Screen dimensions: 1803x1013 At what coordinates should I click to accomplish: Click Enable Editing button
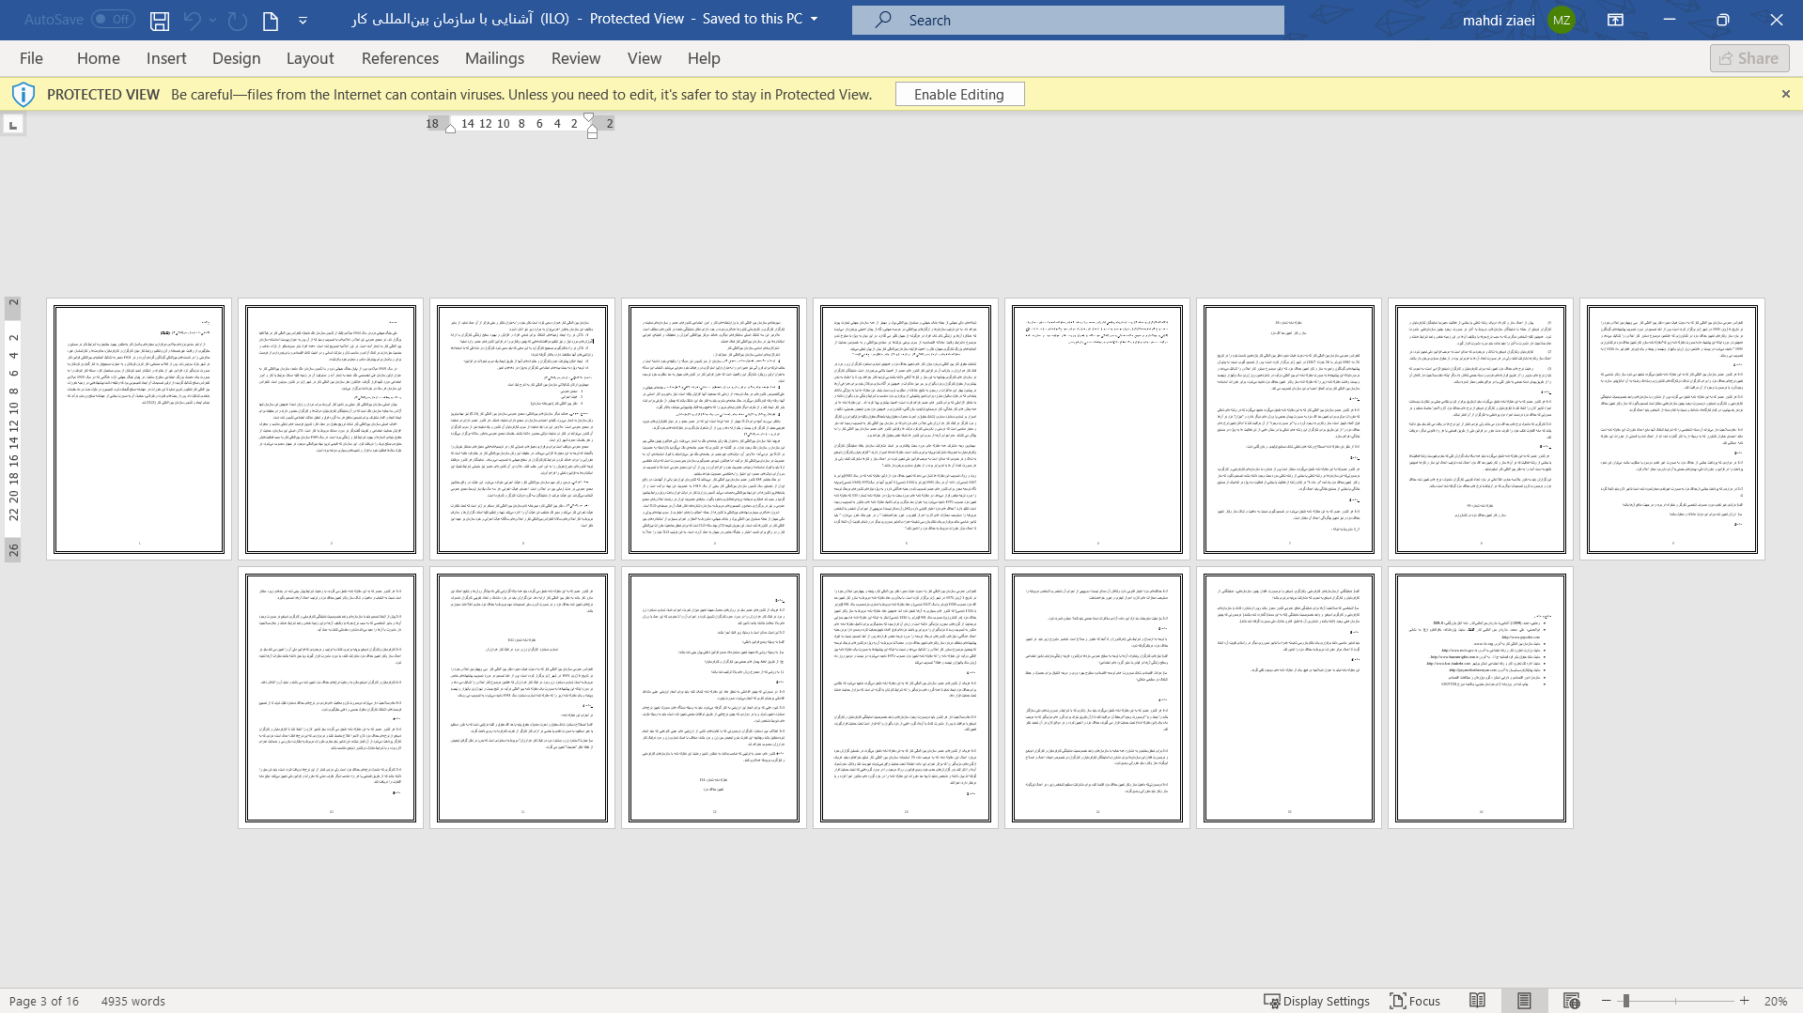click(x=959, y=94)
